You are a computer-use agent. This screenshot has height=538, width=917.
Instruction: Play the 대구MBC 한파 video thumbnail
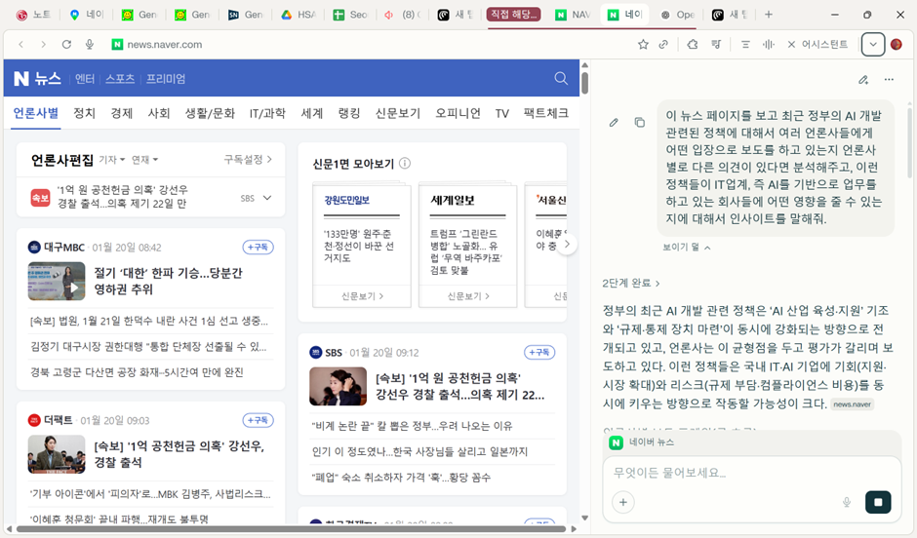[x=57, y=281]
